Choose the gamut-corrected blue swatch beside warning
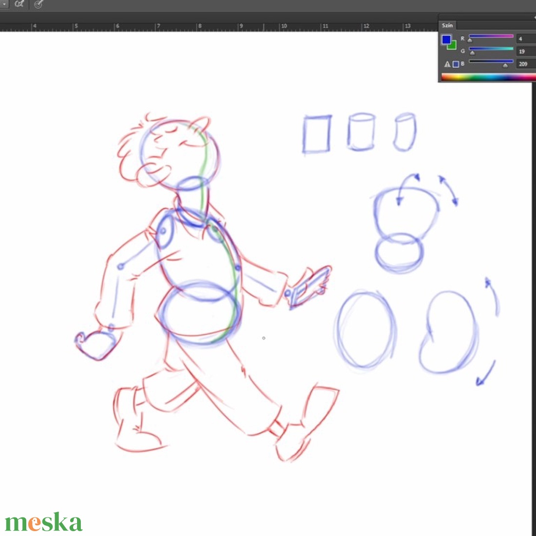Viewport: 536px width, 536px height. click(456, 64)
